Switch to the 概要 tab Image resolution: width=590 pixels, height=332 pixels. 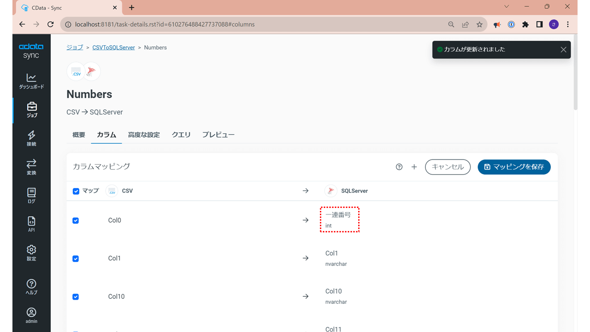[79, 135]
